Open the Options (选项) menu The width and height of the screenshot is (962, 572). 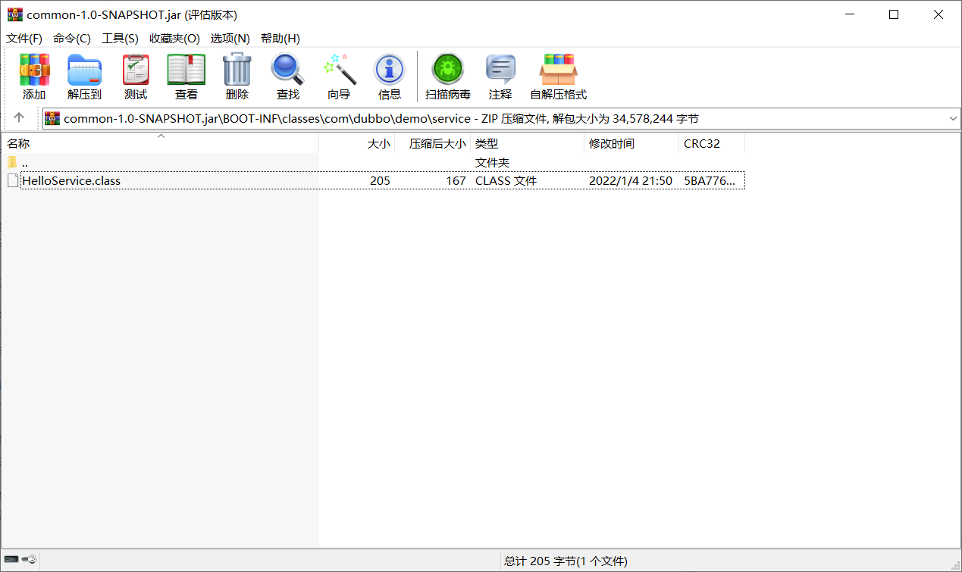pyautogui.click(x=230, y=39)
